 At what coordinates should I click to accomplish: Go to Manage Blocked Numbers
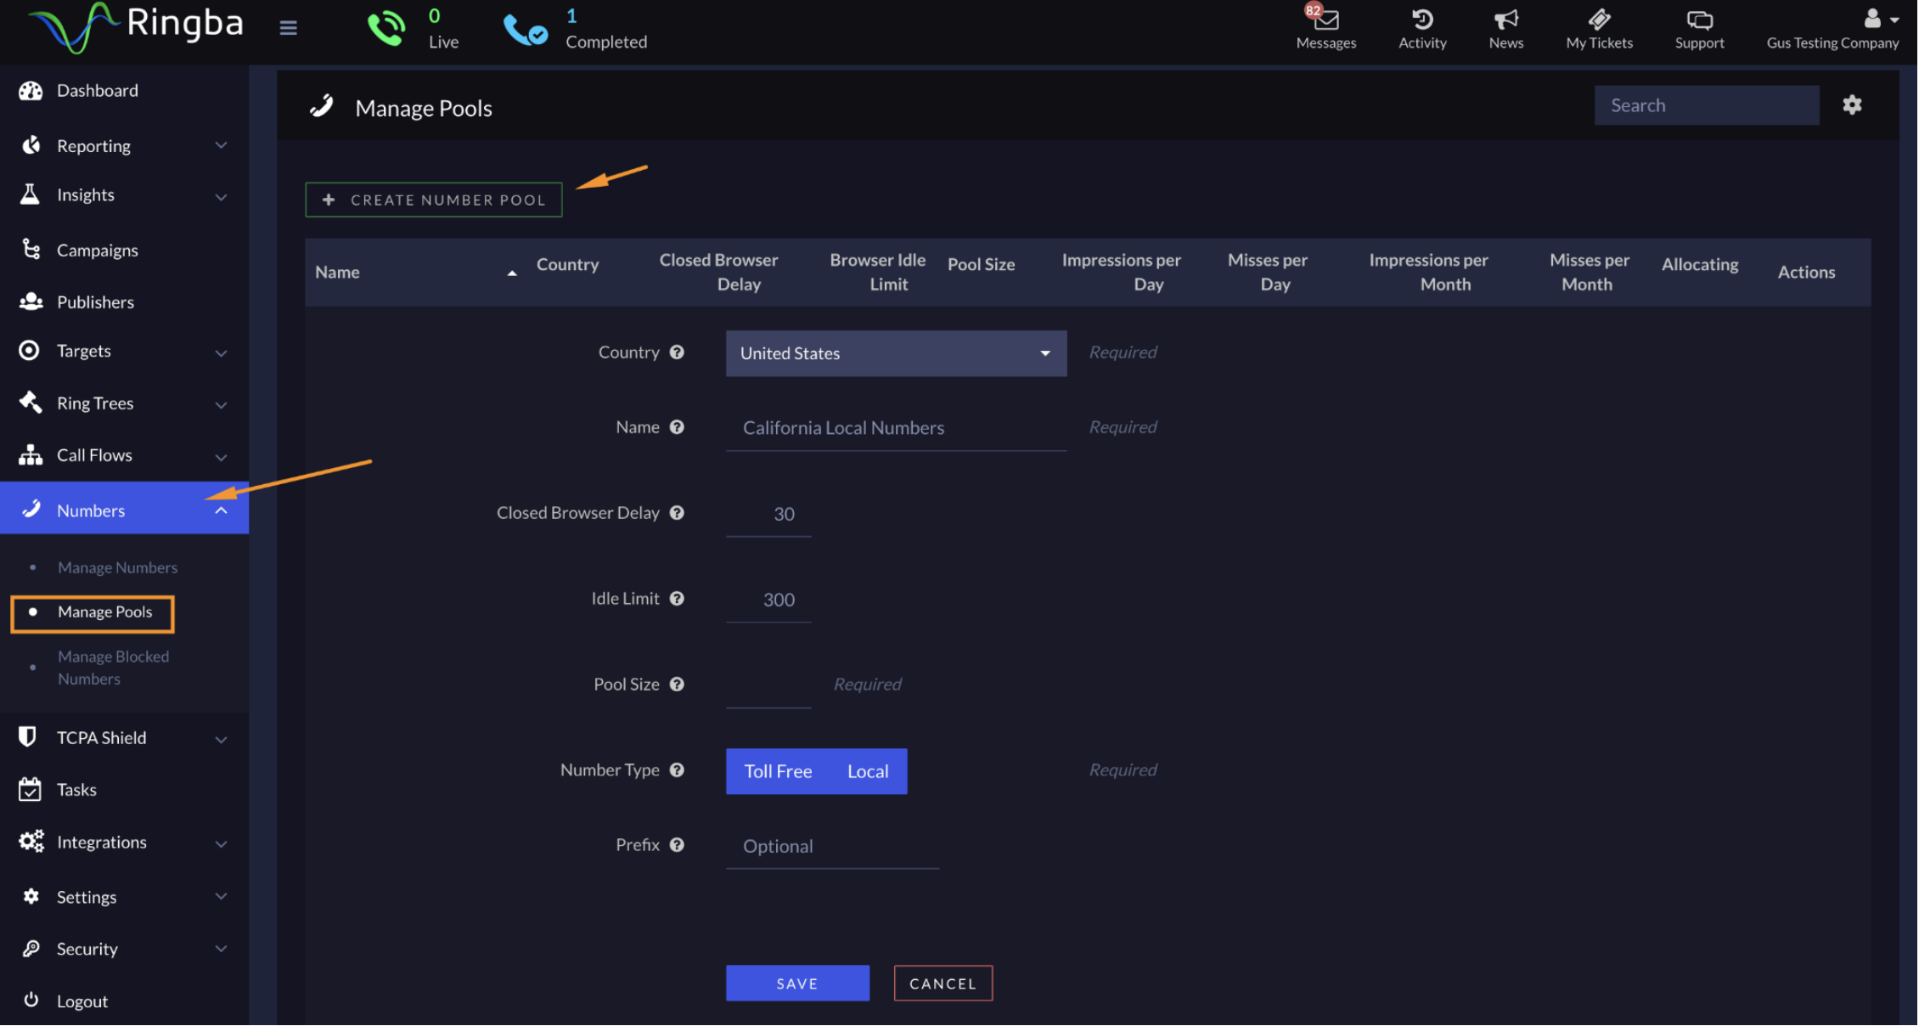[113, 668]
